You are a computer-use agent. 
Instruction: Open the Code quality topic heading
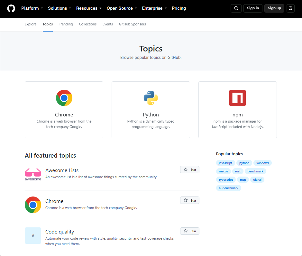pos(60,232)
